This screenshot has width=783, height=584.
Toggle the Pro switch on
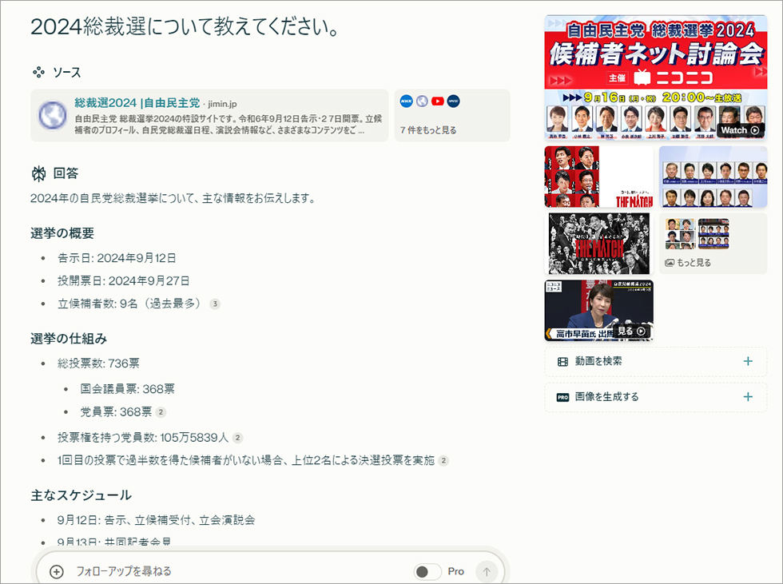[427, 571]
